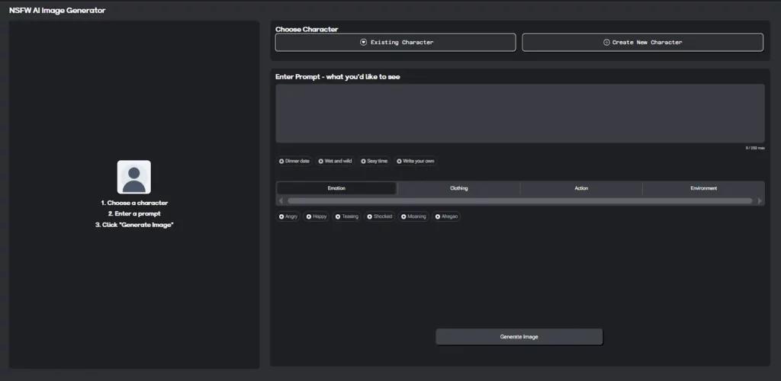The height and width of the screenshot is (381, 781).
Task: Click the Generate Image button
Action: coord(519,337)
